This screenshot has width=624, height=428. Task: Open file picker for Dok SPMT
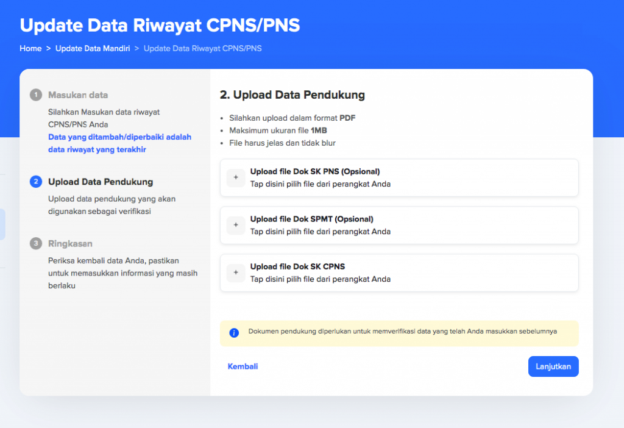click(399, 226)
